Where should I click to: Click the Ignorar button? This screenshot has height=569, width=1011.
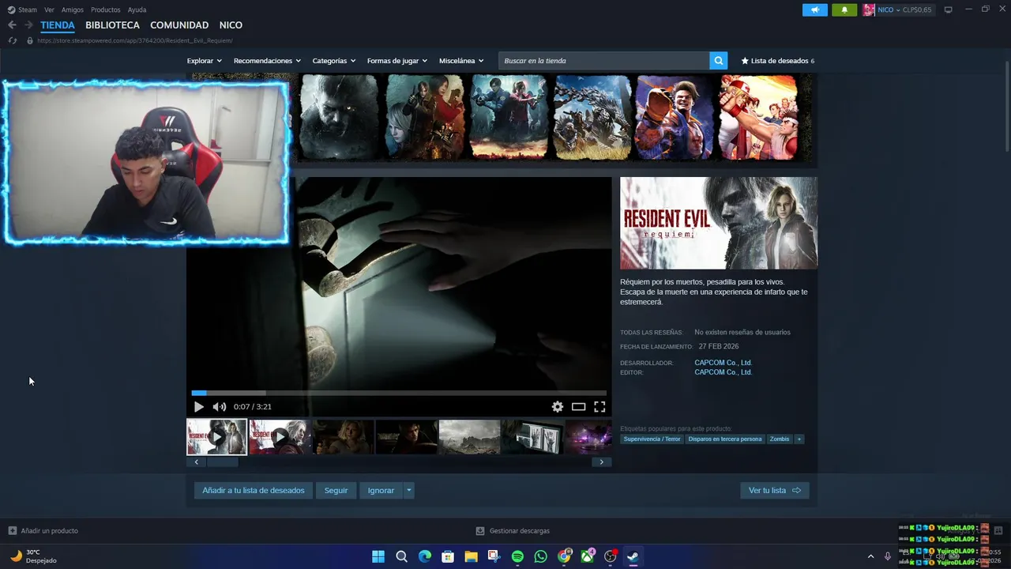381,491
